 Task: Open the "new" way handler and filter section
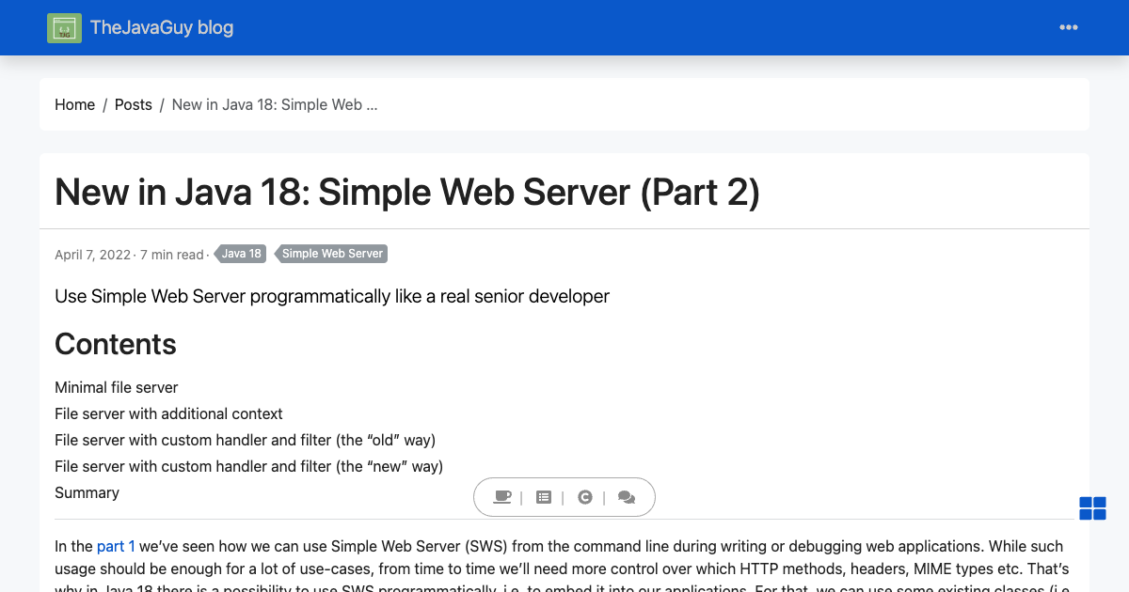point(248,466)
